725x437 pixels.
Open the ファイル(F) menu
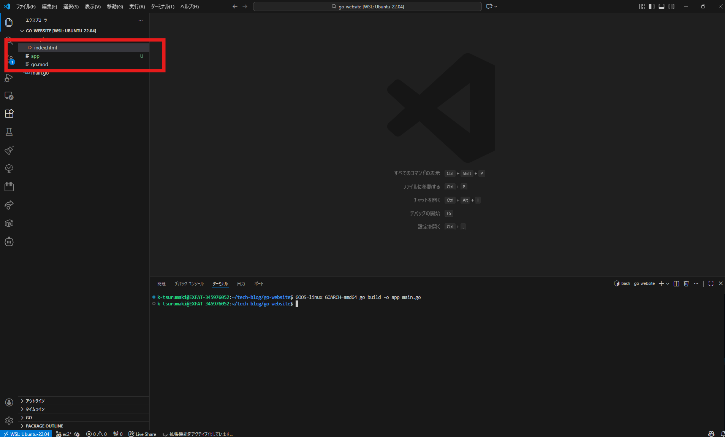(26, 6)
